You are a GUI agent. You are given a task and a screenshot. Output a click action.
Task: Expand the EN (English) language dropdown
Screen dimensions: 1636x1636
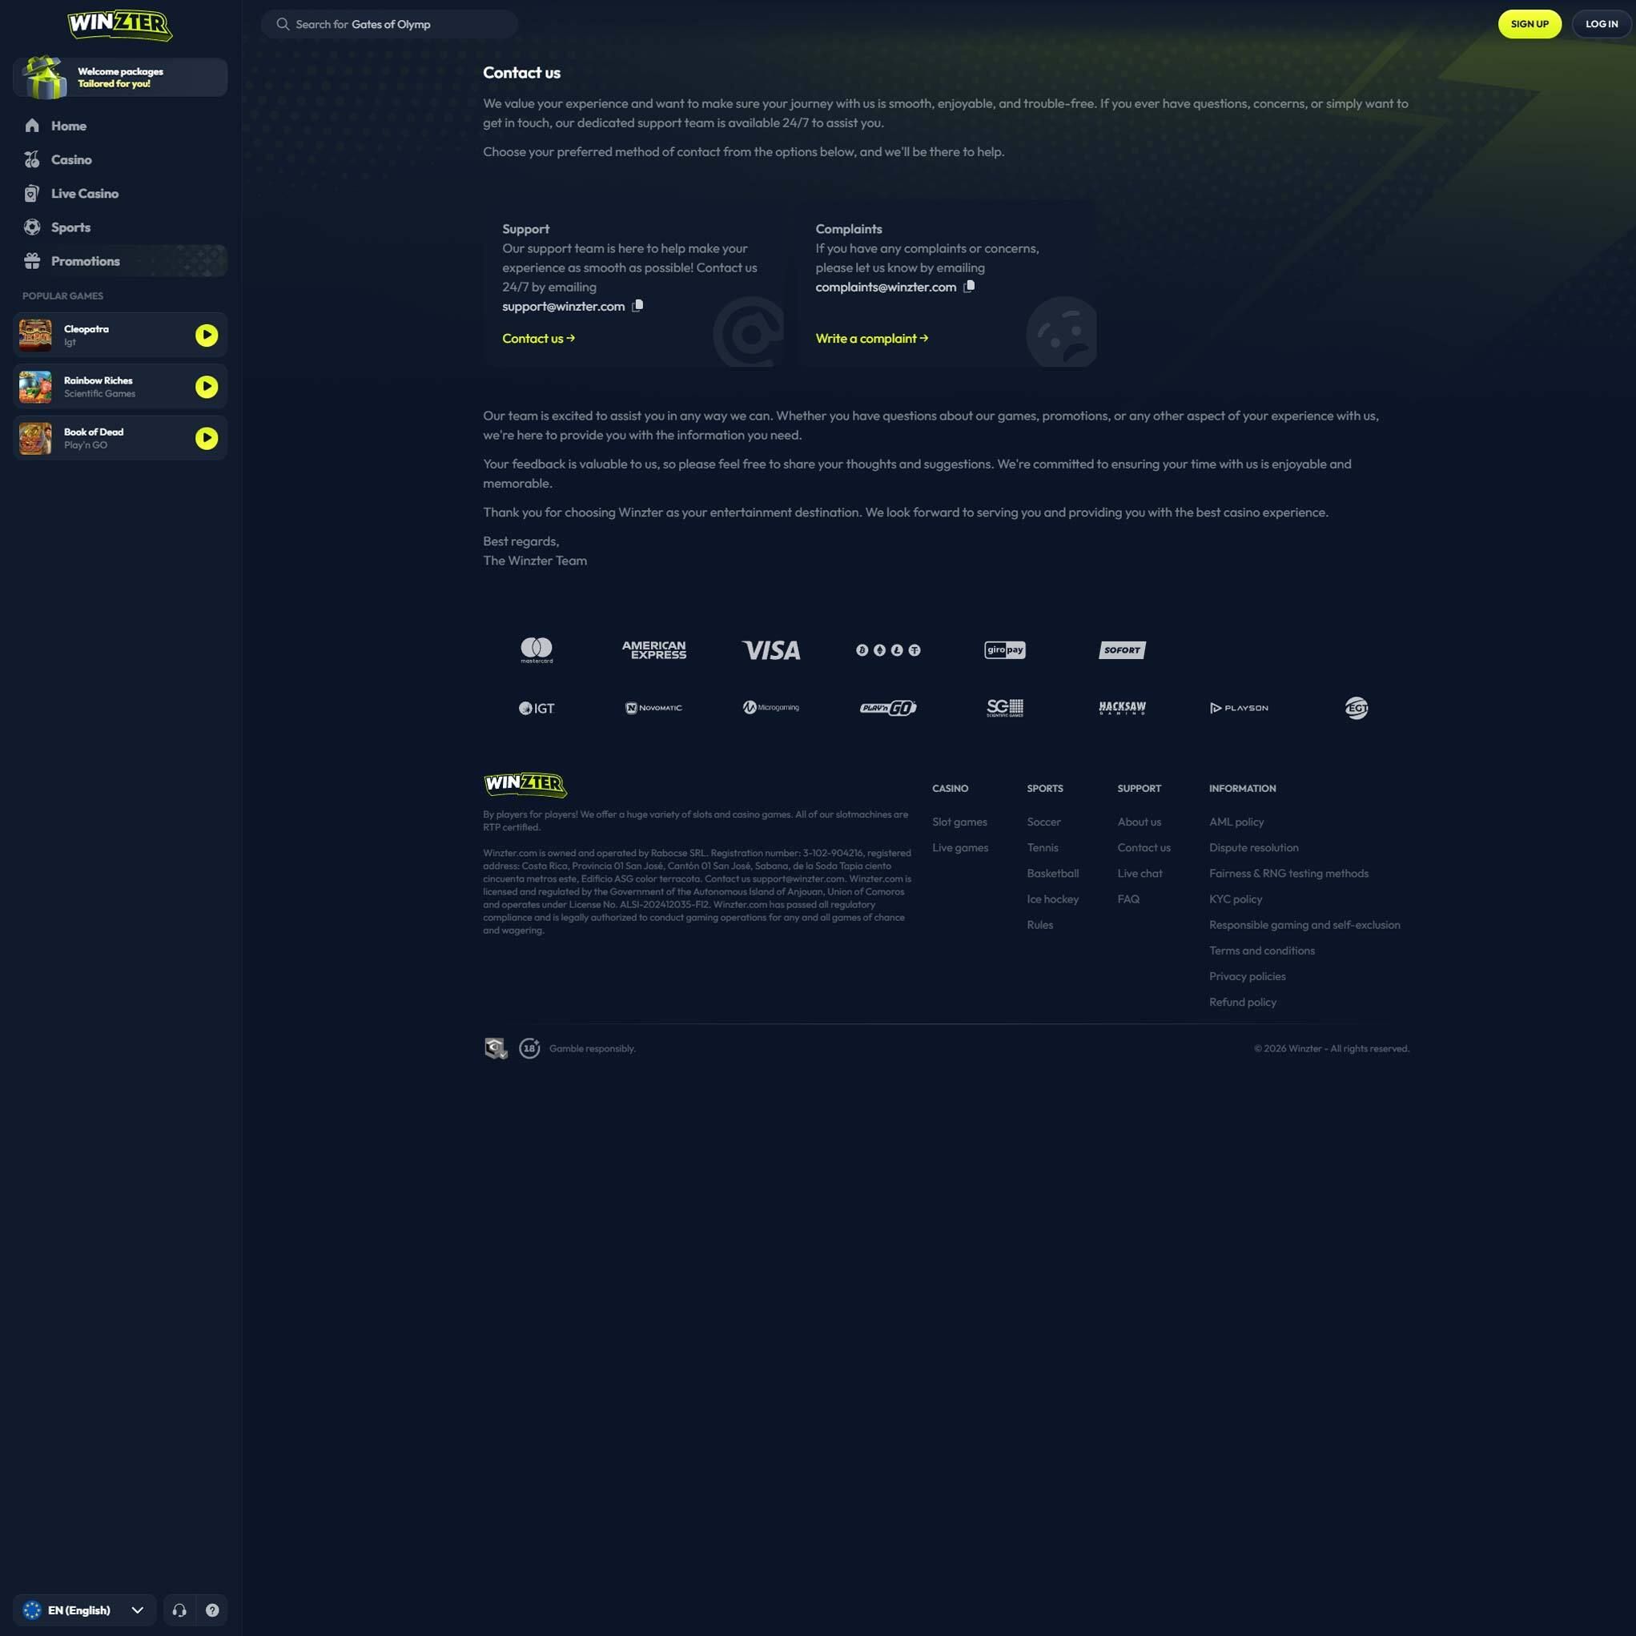(x=85, y=1610)
